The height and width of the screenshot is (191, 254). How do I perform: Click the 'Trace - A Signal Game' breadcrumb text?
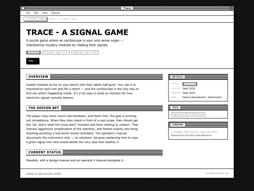pos(63,19)
